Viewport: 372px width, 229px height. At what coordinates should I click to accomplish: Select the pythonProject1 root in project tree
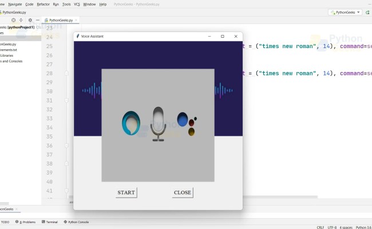click(x=21, y=27)
